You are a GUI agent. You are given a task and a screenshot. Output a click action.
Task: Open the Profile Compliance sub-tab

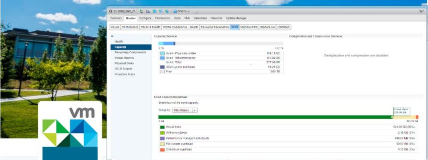(x=175, y=27)
